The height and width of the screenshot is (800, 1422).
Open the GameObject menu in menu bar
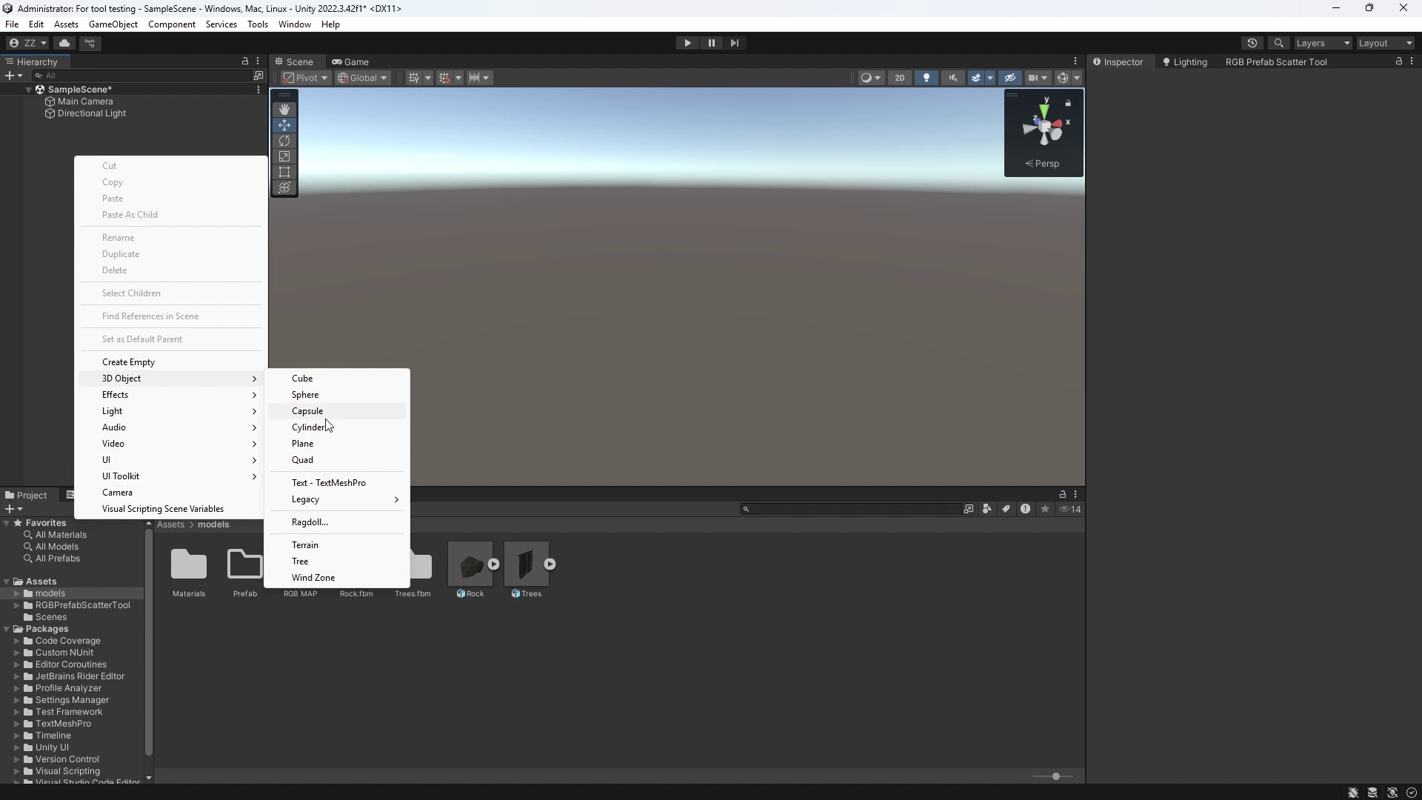click(x=113, y=24)
